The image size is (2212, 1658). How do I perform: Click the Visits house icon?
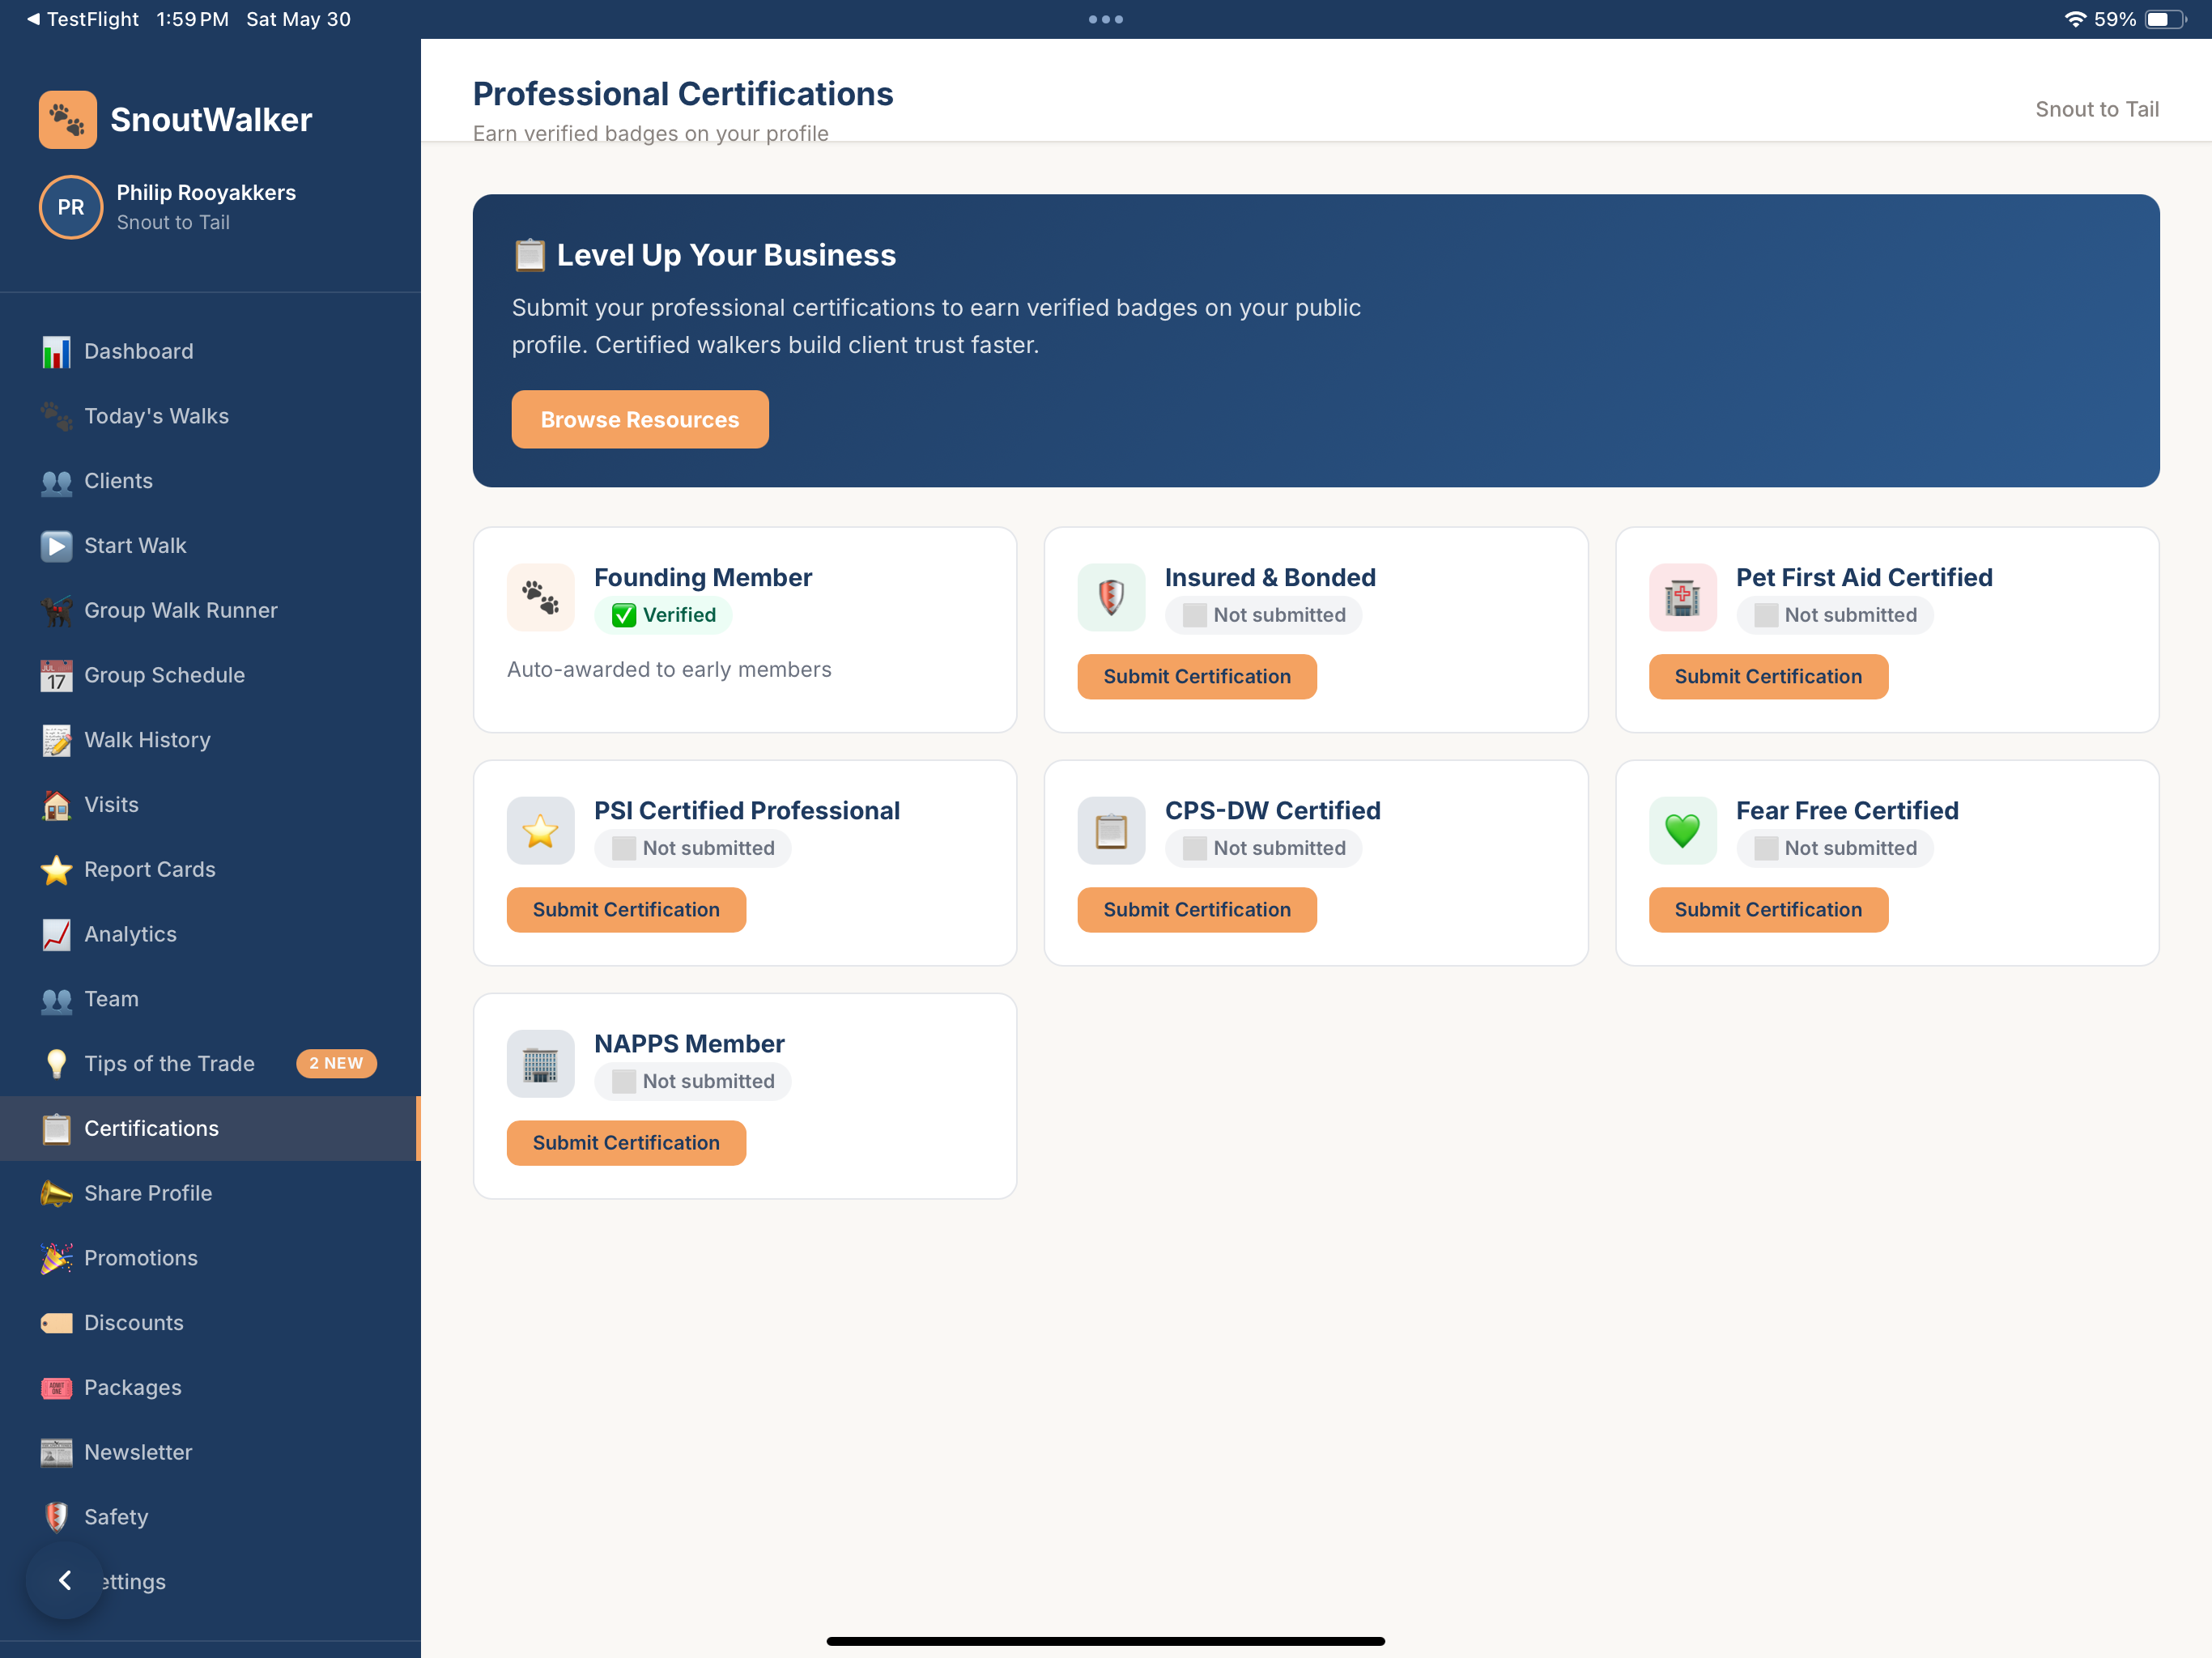(56, 805)
